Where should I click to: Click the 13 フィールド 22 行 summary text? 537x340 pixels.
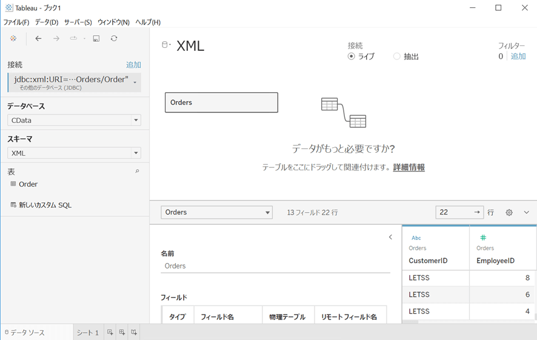pos(312,213)
